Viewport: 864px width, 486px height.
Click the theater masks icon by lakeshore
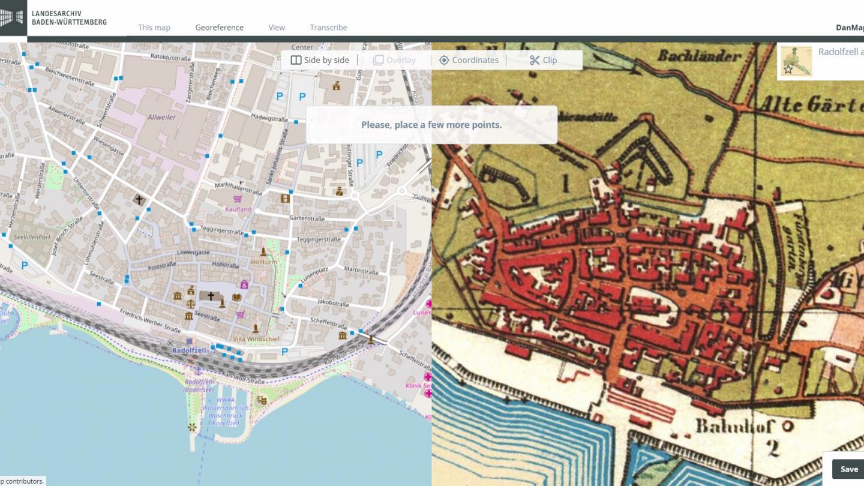262,400
